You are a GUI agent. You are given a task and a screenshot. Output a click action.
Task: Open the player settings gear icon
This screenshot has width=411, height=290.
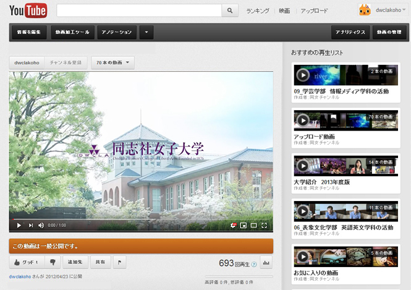point(233,225)
